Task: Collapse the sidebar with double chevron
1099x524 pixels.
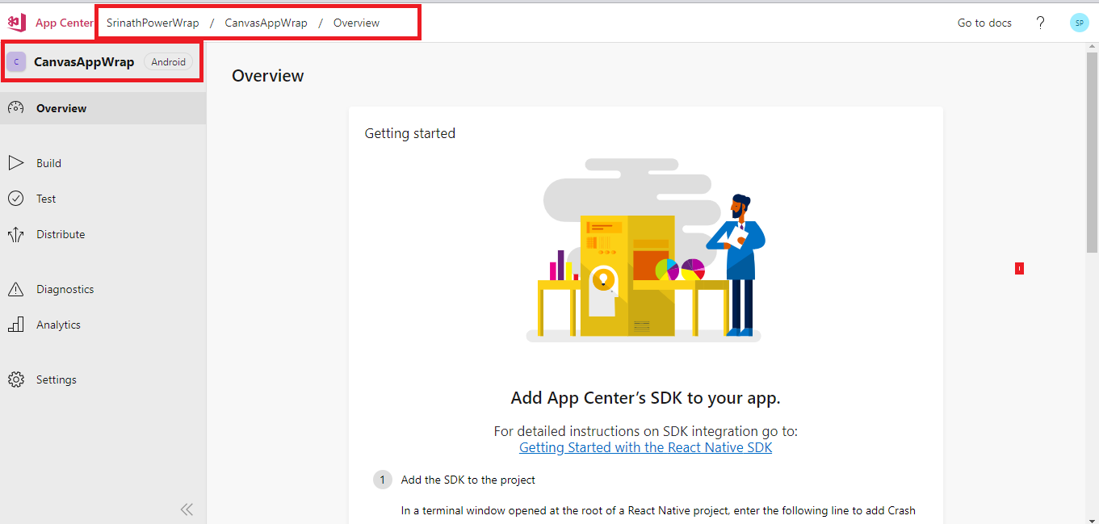Action: [187, 509]
